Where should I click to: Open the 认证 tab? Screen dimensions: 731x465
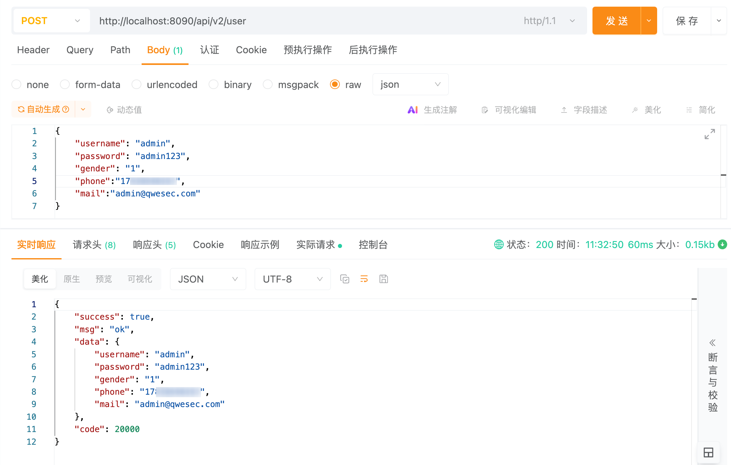pos(210,50)
